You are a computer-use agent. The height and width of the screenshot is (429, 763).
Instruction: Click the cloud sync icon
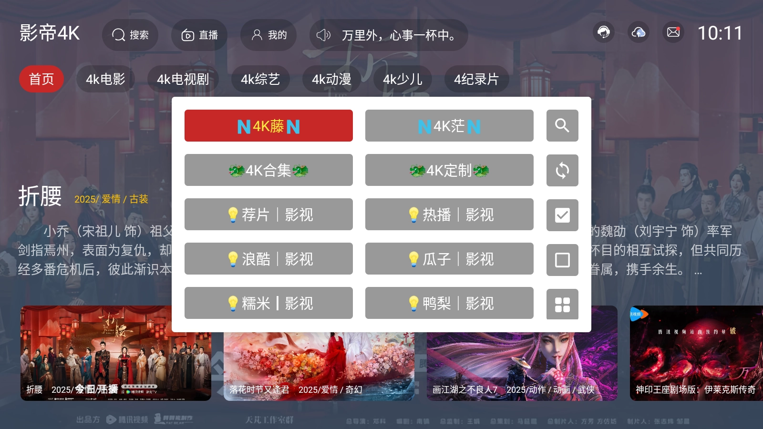point(639,32)
